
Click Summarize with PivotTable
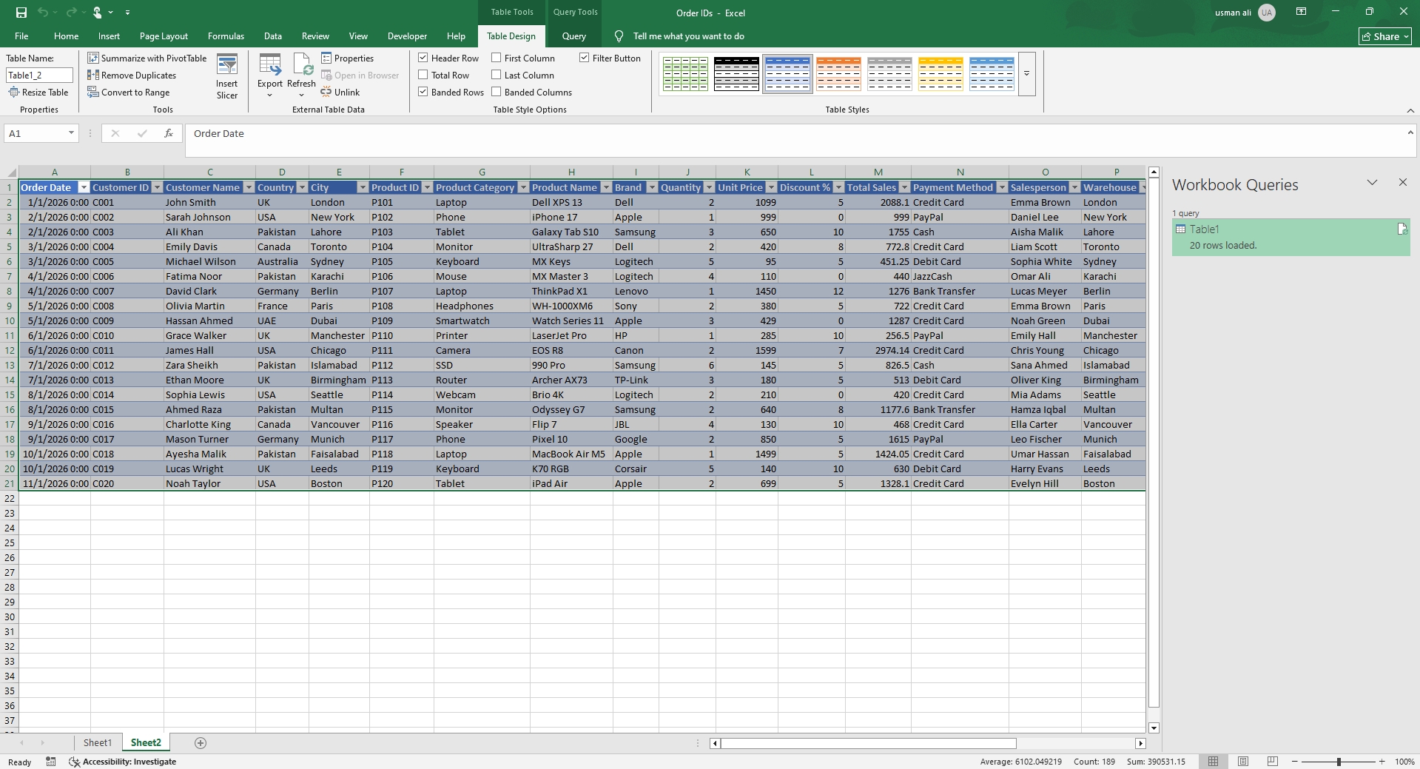(147, 58)
